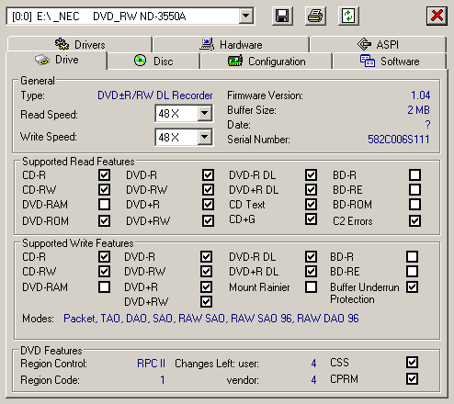Click the Save floppy disk icon
Screen dimensions: 454x404
pos(282,16)
